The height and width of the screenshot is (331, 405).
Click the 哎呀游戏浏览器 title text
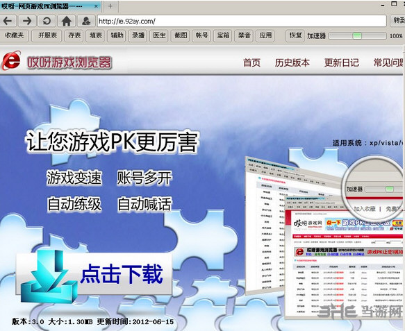coord(69,62)
